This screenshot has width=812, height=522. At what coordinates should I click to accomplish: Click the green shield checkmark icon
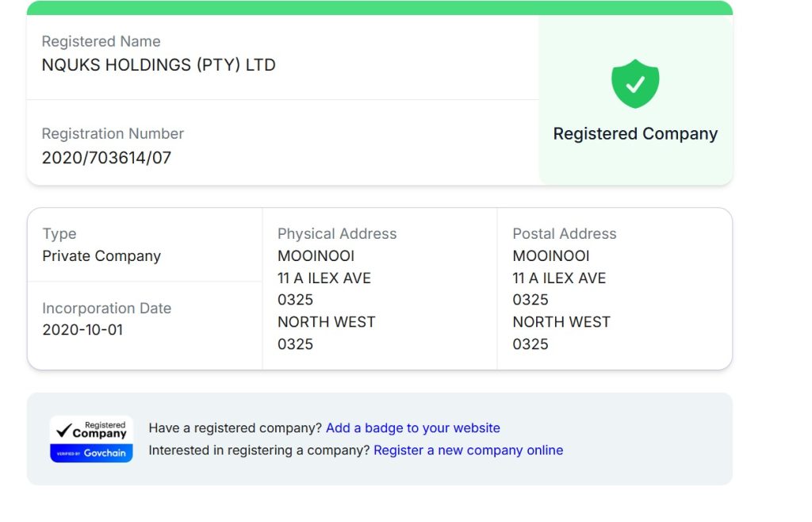point(635,83)
